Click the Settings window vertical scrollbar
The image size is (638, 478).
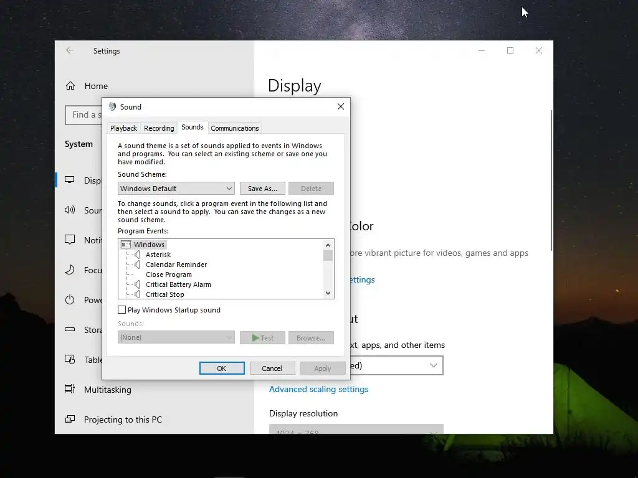click(x=551, y=180)
